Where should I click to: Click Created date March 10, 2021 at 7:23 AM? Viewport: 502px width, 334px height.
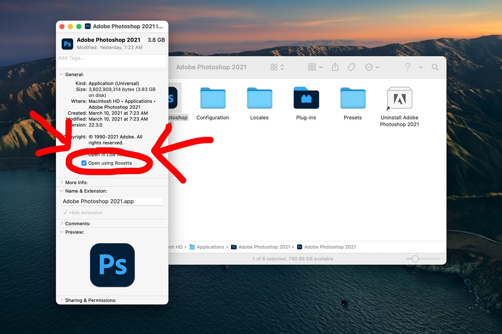118,113
